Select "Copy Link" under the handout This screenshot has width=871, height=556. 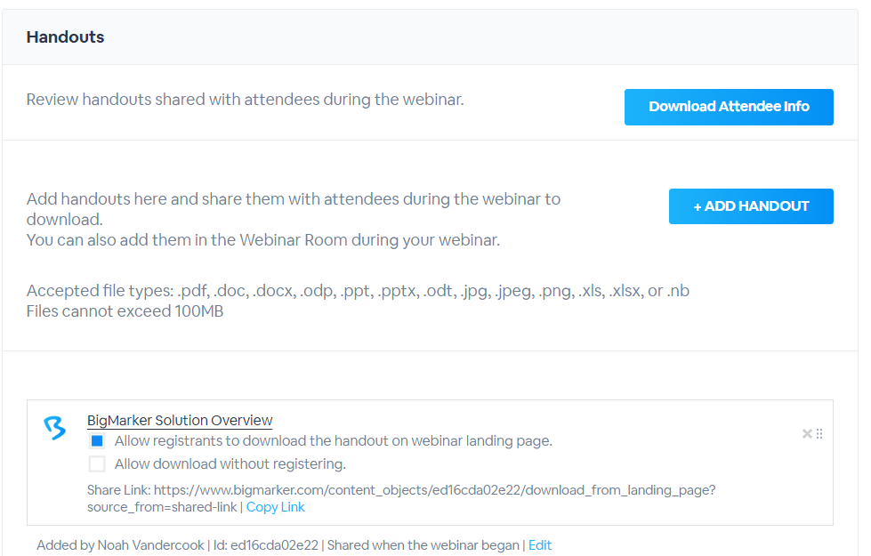(275, 506)
